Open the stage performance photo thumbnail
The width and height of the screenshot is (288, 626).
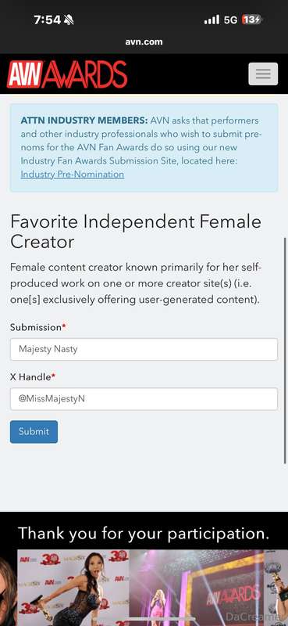coord(197,588)
